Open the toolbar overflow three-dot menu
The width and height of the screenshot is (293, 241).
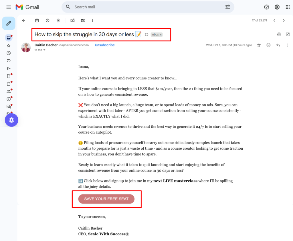point(92,20)
